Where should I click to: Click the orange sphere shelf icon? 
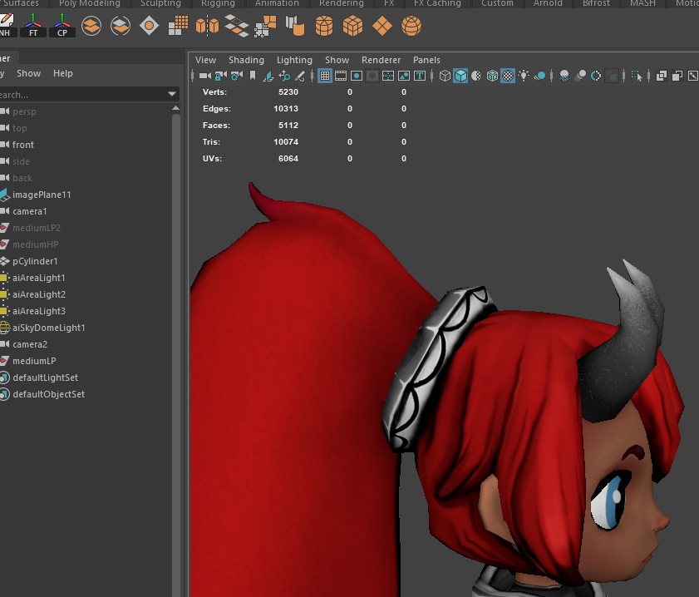[x=411, y=27]
